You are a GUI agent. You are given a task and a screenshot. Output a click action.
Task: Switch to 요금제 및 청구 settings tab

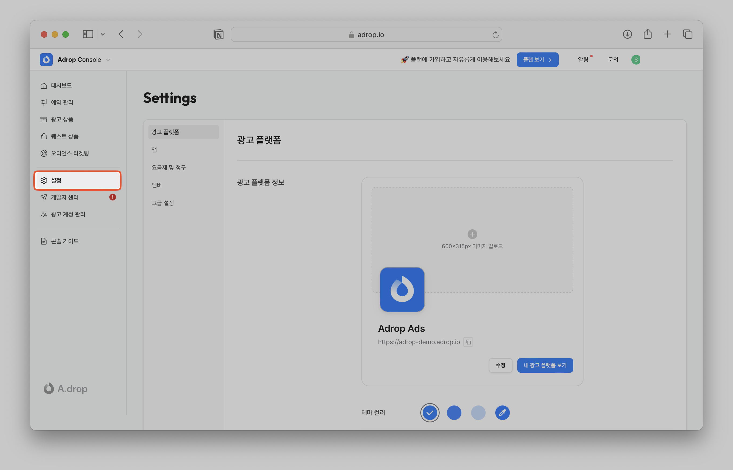coord(169,168)
